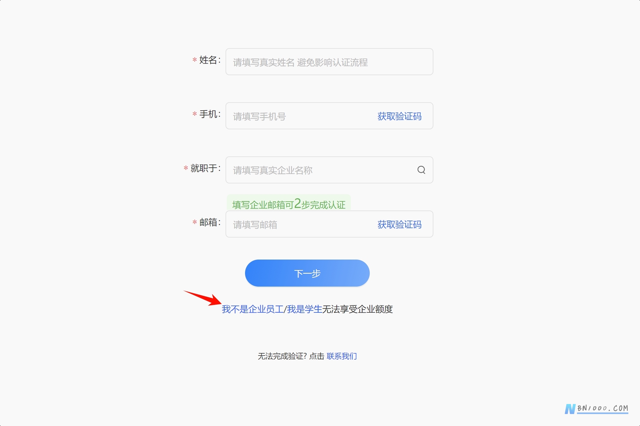The width and height of the screenshot is (640, 426).
Task: Focus the 姓名 real name input field
Action: click(329, 62)
